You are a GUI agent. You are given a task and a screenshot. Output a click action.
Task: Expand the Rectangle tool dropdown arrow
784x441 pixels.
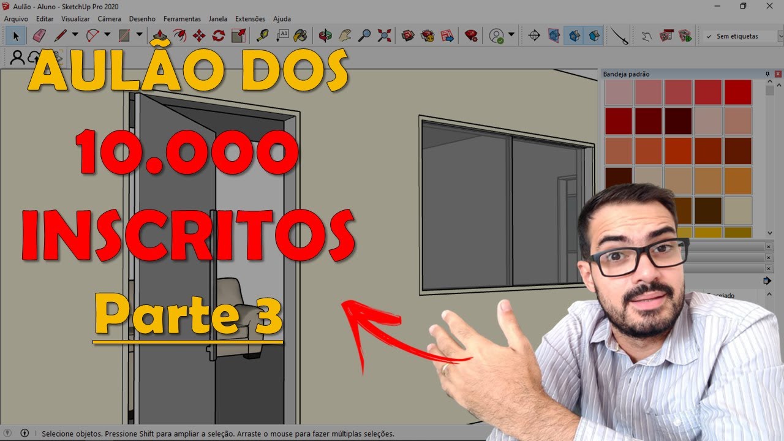pos(140,36)
